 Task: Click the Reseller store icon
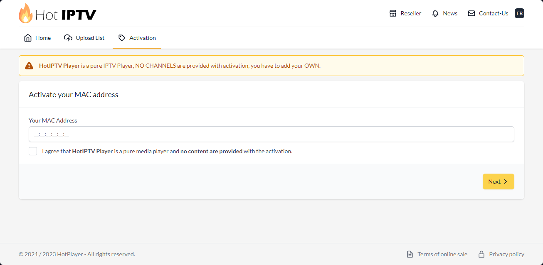393,13
